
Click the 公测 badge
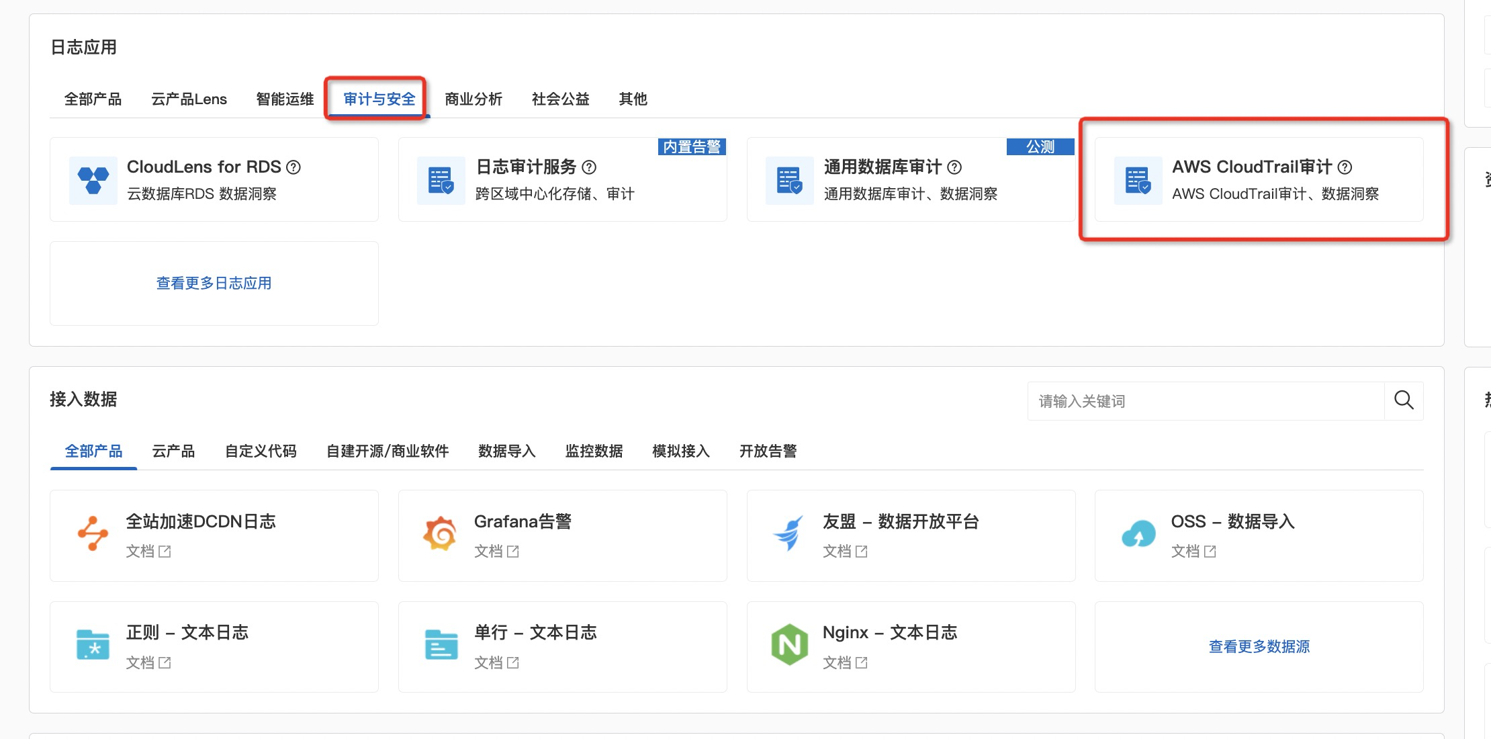[x=1040, y=146]
